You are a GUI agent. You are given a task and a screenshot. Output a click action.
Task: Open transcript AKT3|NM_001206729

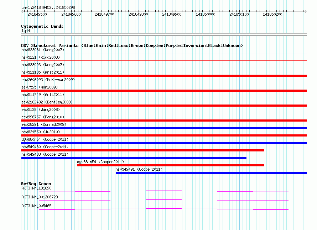click(x=40, y=197)
